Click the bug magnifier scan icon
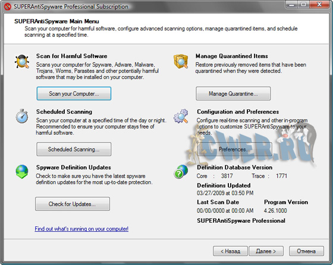Image resolution: width=333 pixels, height=265 pixels. 22,62
